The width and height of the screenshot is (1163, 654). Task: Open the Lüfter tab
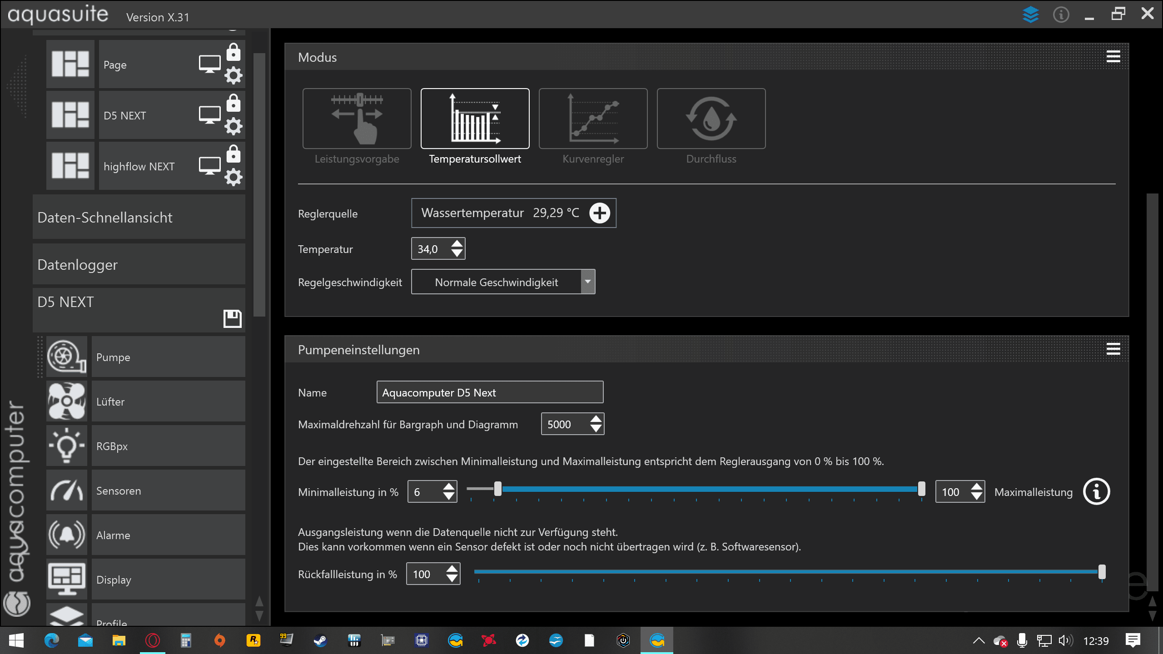point(169,401)
